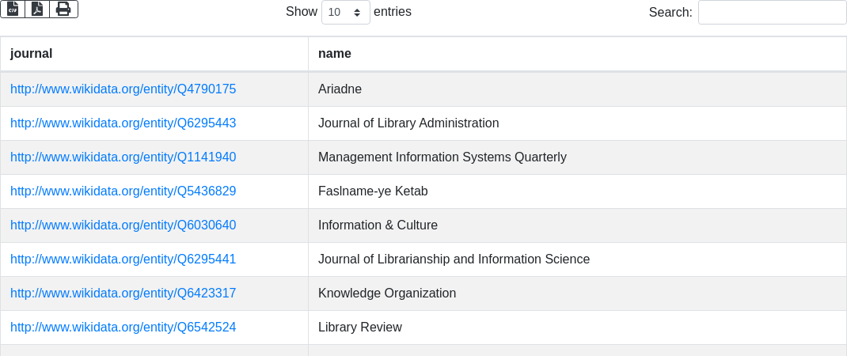
Task: Follow the Wikidata entity link Q6295441
Action: [123, 259]
